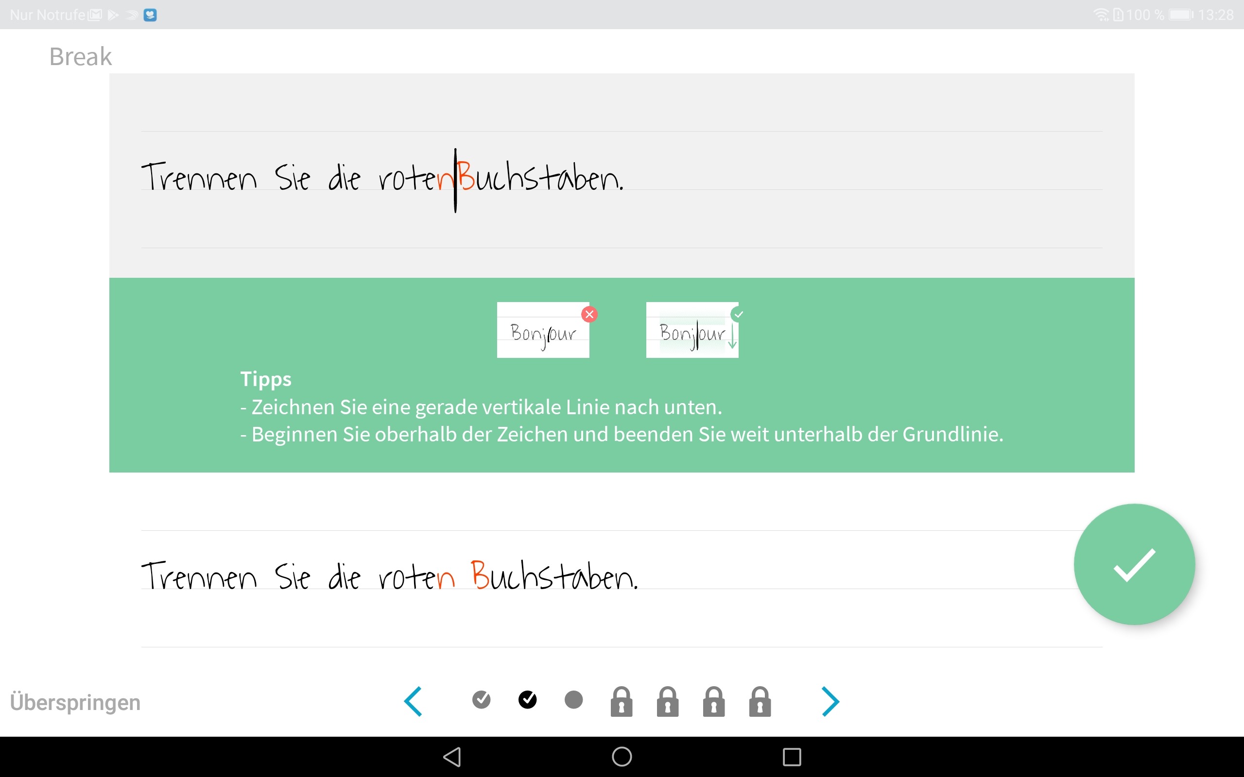Image resolution: width=1244 pixels, height=777 pixels.
Task: Go to previous tutorial step arrow
Action: click(414, 701)
